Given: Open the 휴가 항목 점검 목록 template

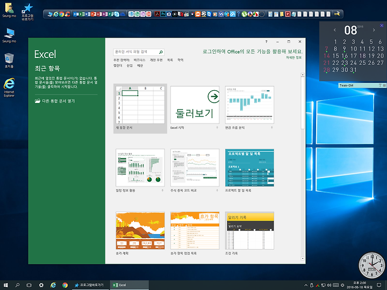Looking at the screenshot, I should tap(195, 230).
